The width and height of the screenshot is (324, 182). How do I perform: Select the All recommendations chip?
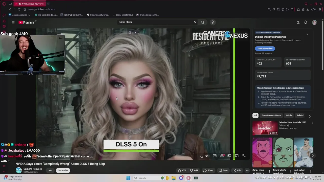[255, 116]
